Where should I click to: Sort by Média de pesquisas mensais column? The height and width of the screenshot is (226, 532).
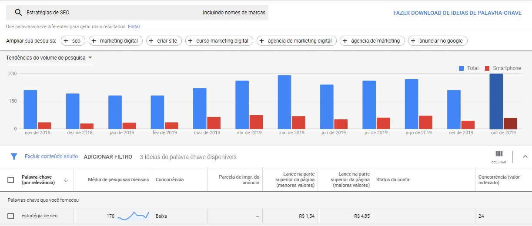pyautogui.click(x=118, y=179)
